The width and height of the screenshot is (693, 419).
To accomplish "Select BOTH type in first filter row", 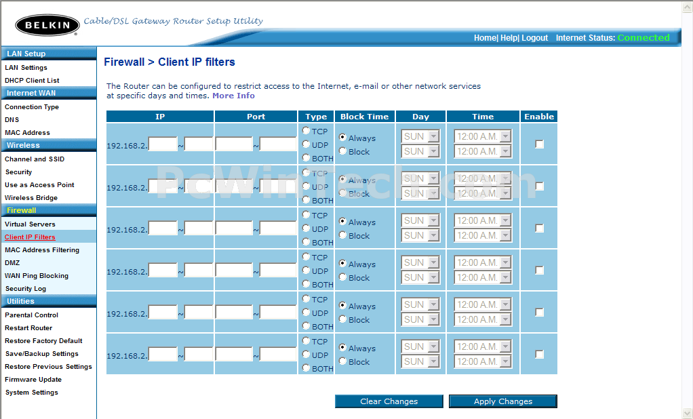I will [x=306, y=157].
